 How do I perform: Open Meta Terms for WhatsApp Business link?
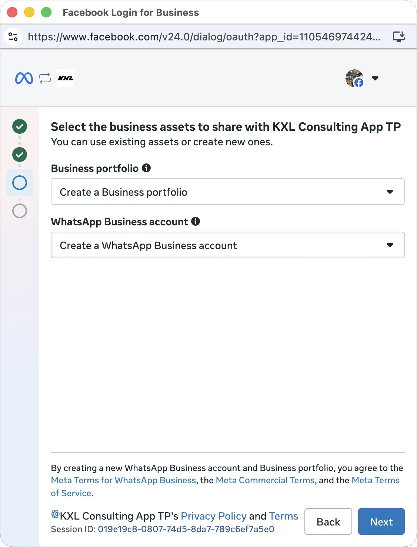click(x=123, y=480)
